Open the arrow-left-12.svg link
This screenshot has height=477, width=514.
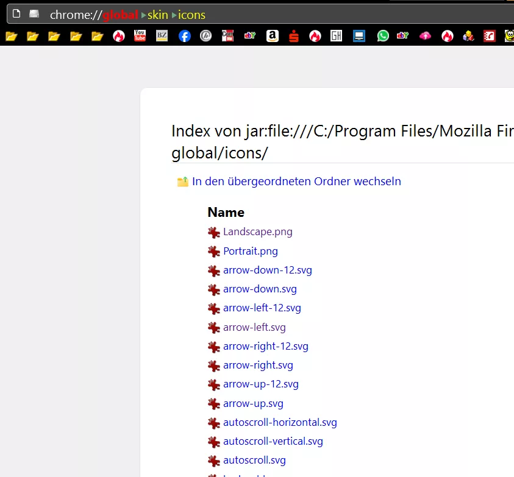click(x=262, y=308)
